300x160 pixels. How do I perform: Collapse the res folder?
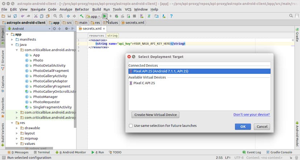(12, 123)
